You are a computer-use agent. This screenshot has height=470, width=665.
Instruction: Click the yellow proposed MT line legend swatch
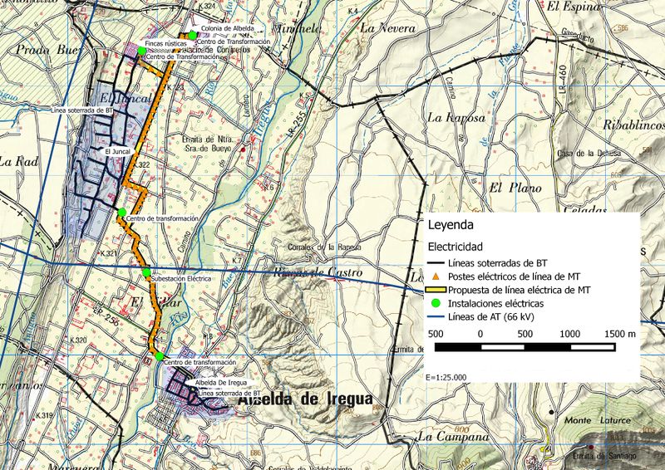pos(436,291)
